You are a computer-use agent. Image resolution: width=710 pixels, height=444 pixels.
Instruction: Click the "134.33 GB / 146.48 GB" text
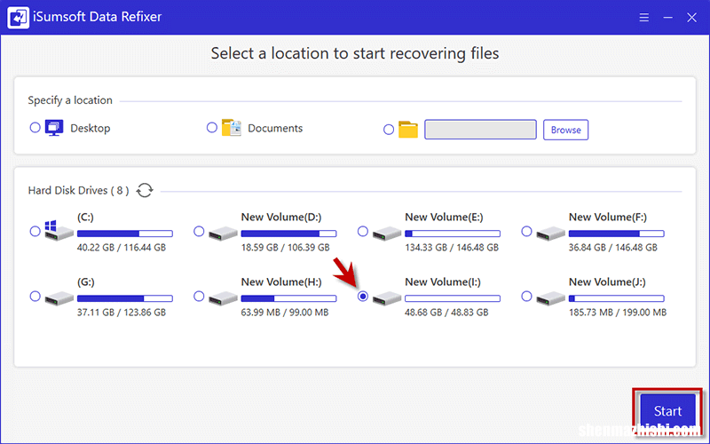(452, 248)
